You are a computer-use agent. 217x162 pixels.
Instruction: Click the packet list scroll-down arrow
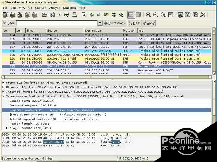pos(214,73)
